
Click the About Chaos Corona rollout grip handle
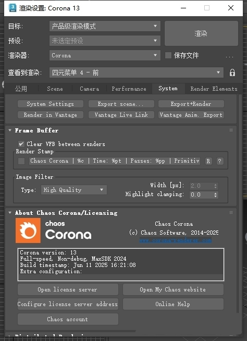[x=231, y=212]
